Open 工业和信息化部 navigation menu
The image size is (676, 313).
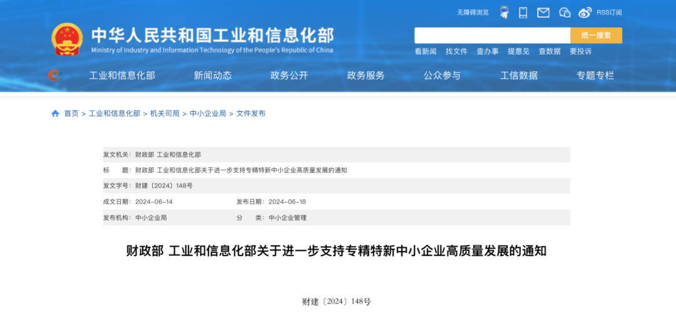tap(122, 76)
